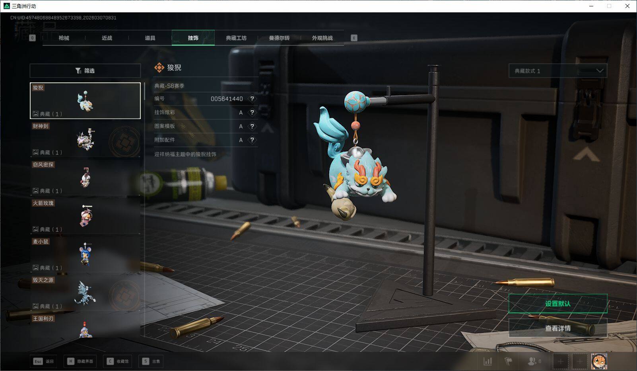Image resolution: width=637 pixels, height=371 pixels.
Task: Click the help icon beside 挂饰炫彩
Action: point(252,113)
